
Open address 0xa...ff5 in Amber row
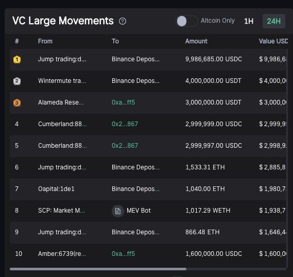[x=124, y=254]
